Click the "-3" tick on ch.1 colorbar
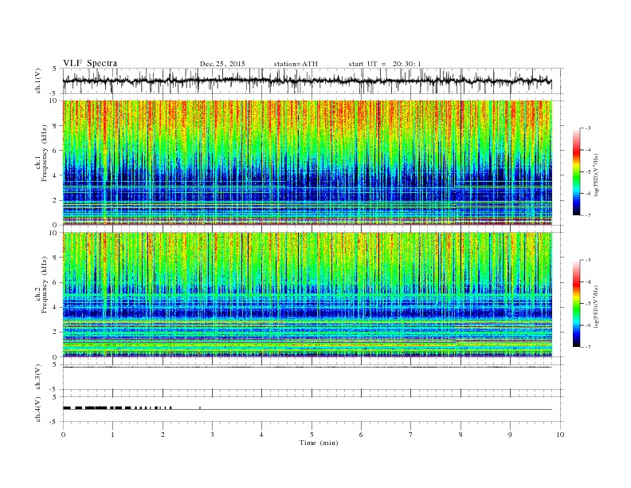Viewport: 631px width, 488px height. click(588, 128)
